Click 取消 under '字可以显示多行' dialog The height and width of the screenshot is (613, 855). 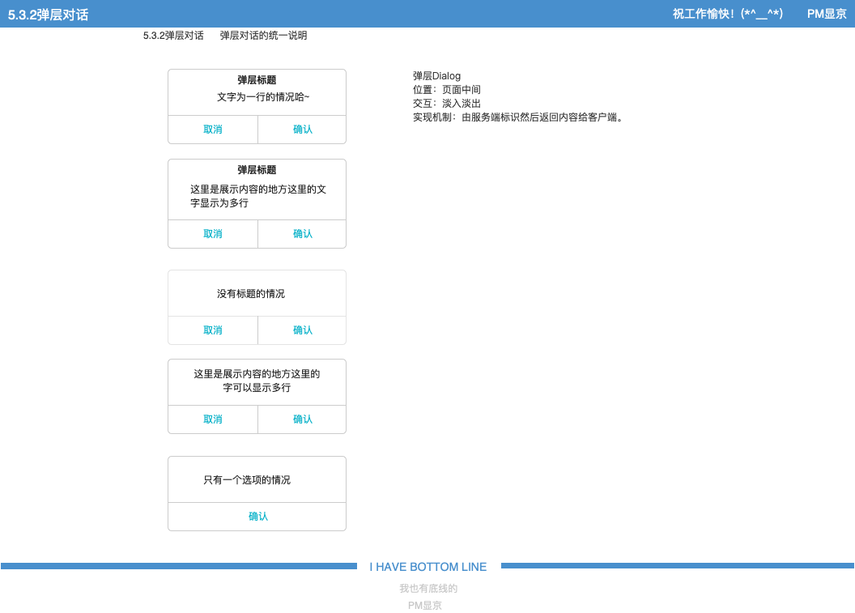(x=213, y=419)
